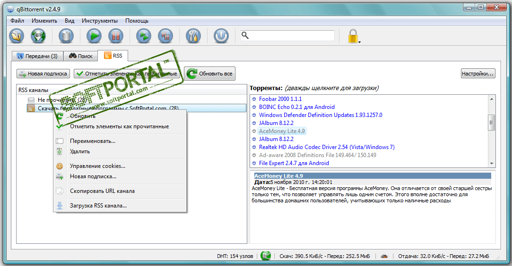Select the RSS tab
The image size is (512, 266).
(113, 56)
